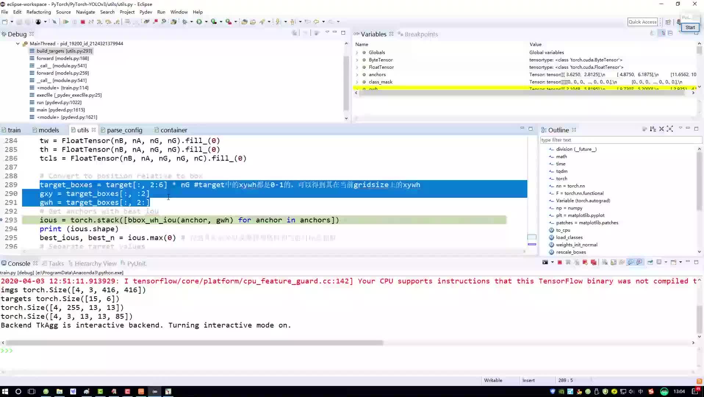Click the Debug bug launch icon
This screenshot has height=397, width=704.
tap(185, 22)
